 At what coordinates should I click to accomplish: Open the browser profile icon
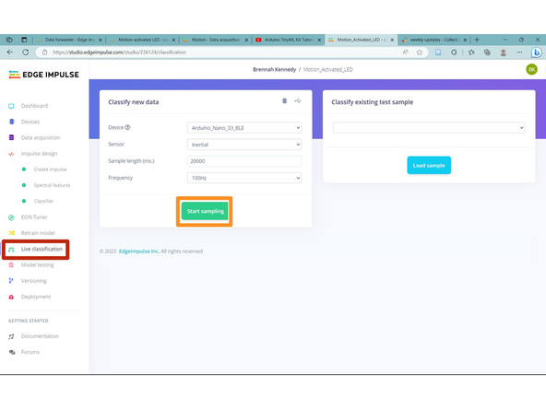tap(504, 53)
